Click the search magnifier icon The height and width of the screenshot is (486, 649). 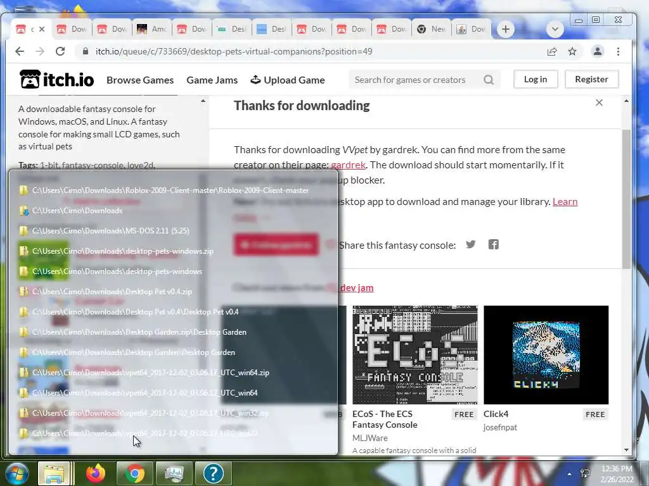coord(489,80)
